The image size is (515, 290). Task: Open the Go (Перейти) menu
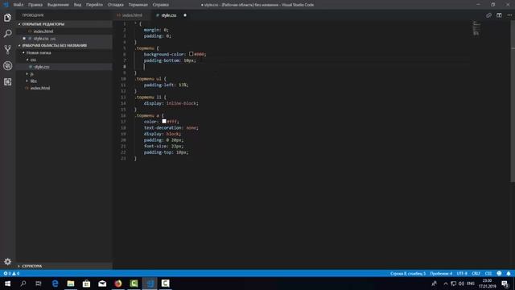tap(94, 5)
